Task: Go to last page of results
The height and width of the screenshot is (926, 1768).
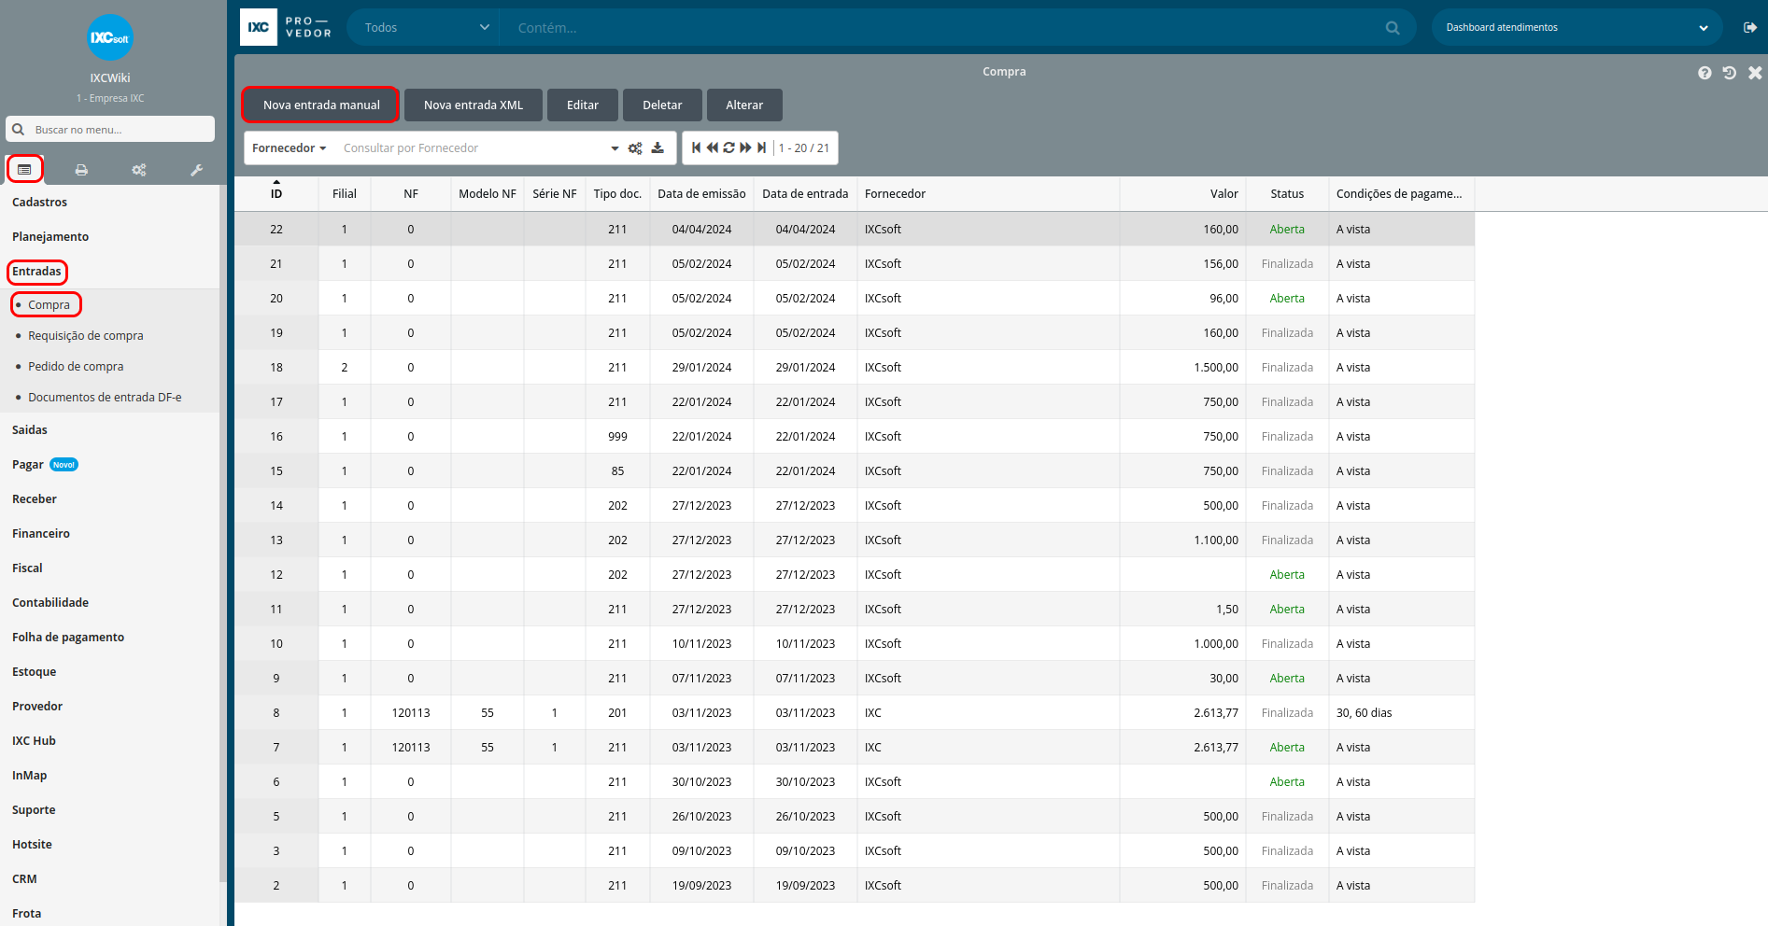Action: 761,147
